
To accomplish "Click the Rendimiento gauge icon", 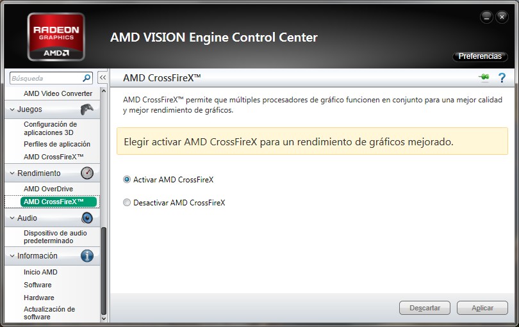I will 87,173.
